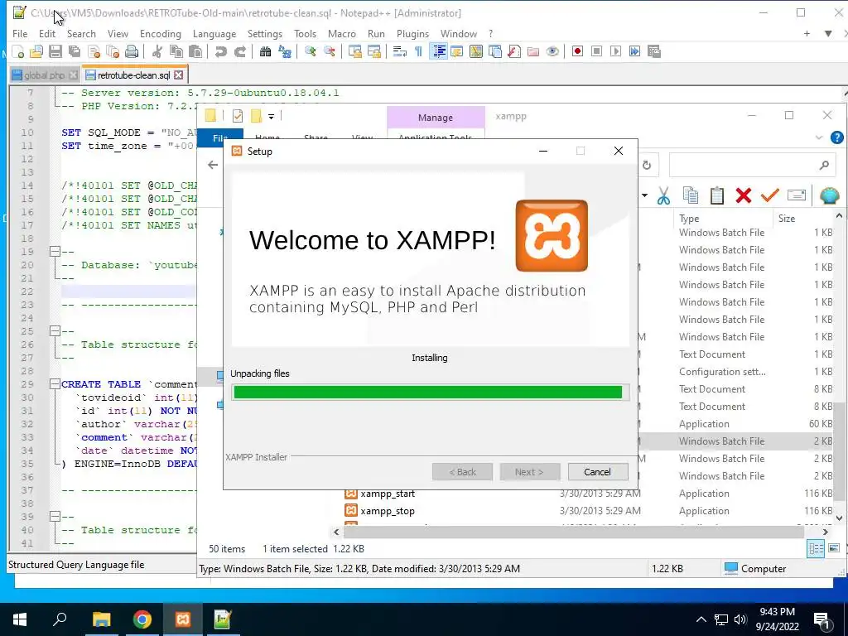
Task: Create a new file in Notepad++ toolbar
Action: [18, 51]
